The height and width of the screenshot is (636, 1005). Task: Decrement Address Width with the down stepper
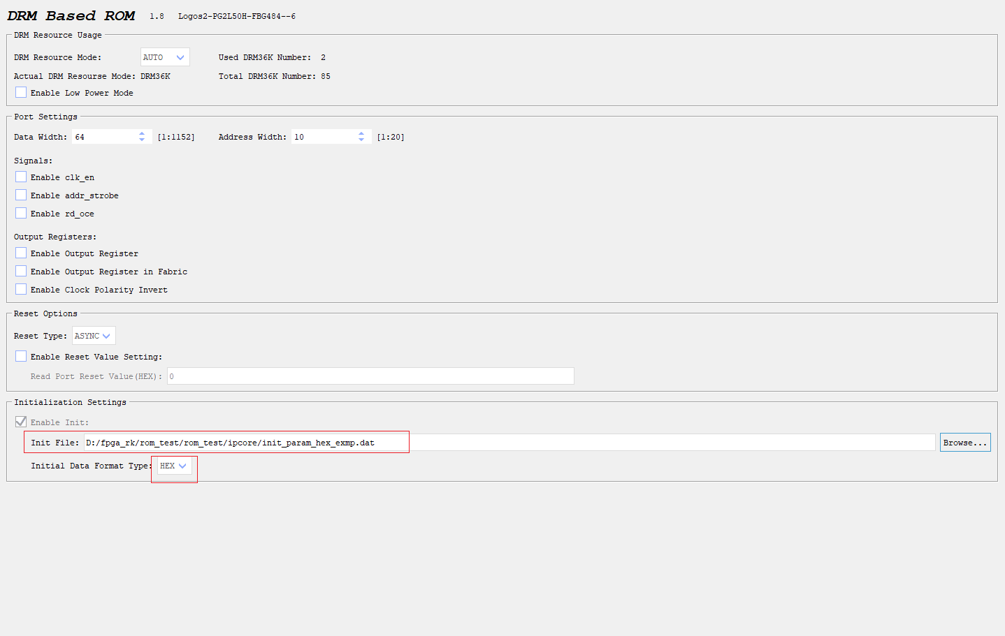pos(361,140)
